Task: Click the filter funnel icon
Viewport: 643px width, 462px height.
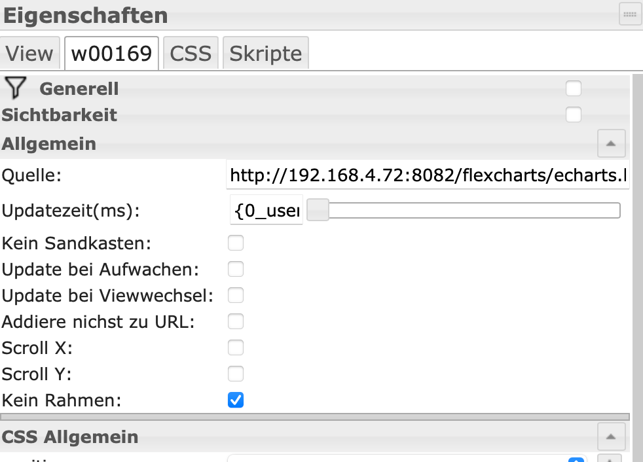Action: [16, 88]
